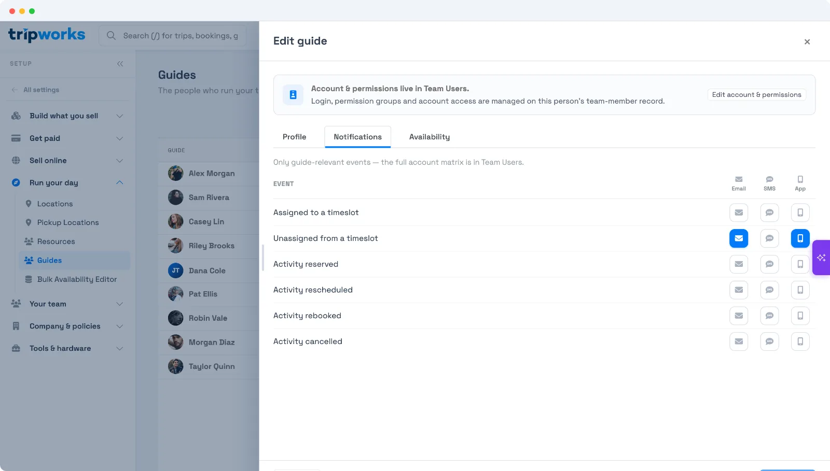The image size is (830, 471).
Task: Toggle Email for Activity rescheduled
Action: click(x=739, y=290)
